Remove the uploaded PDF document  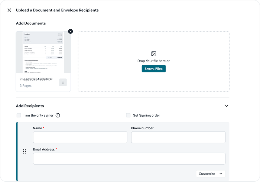click(x=71, y=32)
